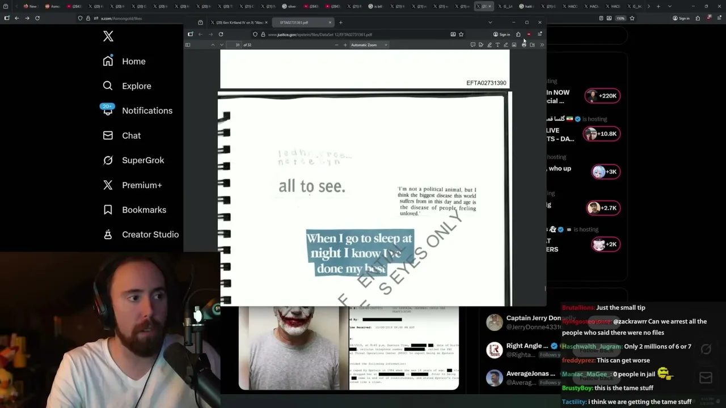Image resolution: width=726 pixels, height=408 pixels.
Task: Close the EFTA02731361.pdf tab
Action: pos(330,23)
